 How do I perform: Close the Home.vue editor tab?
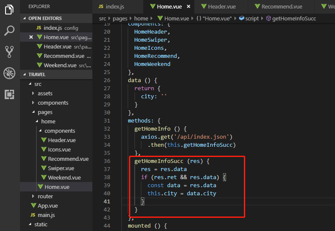[189, 7]
